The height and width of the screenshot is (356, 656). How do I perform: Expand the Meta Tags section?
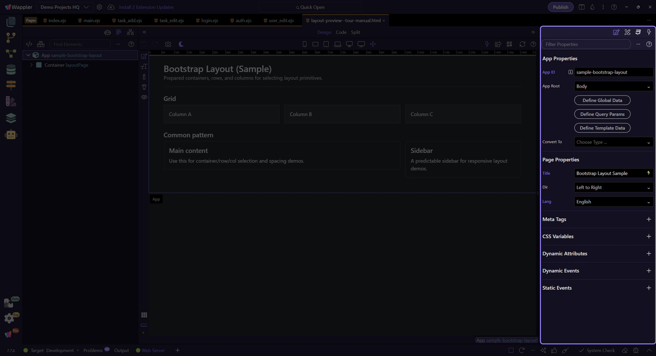(x=648, y=219)
